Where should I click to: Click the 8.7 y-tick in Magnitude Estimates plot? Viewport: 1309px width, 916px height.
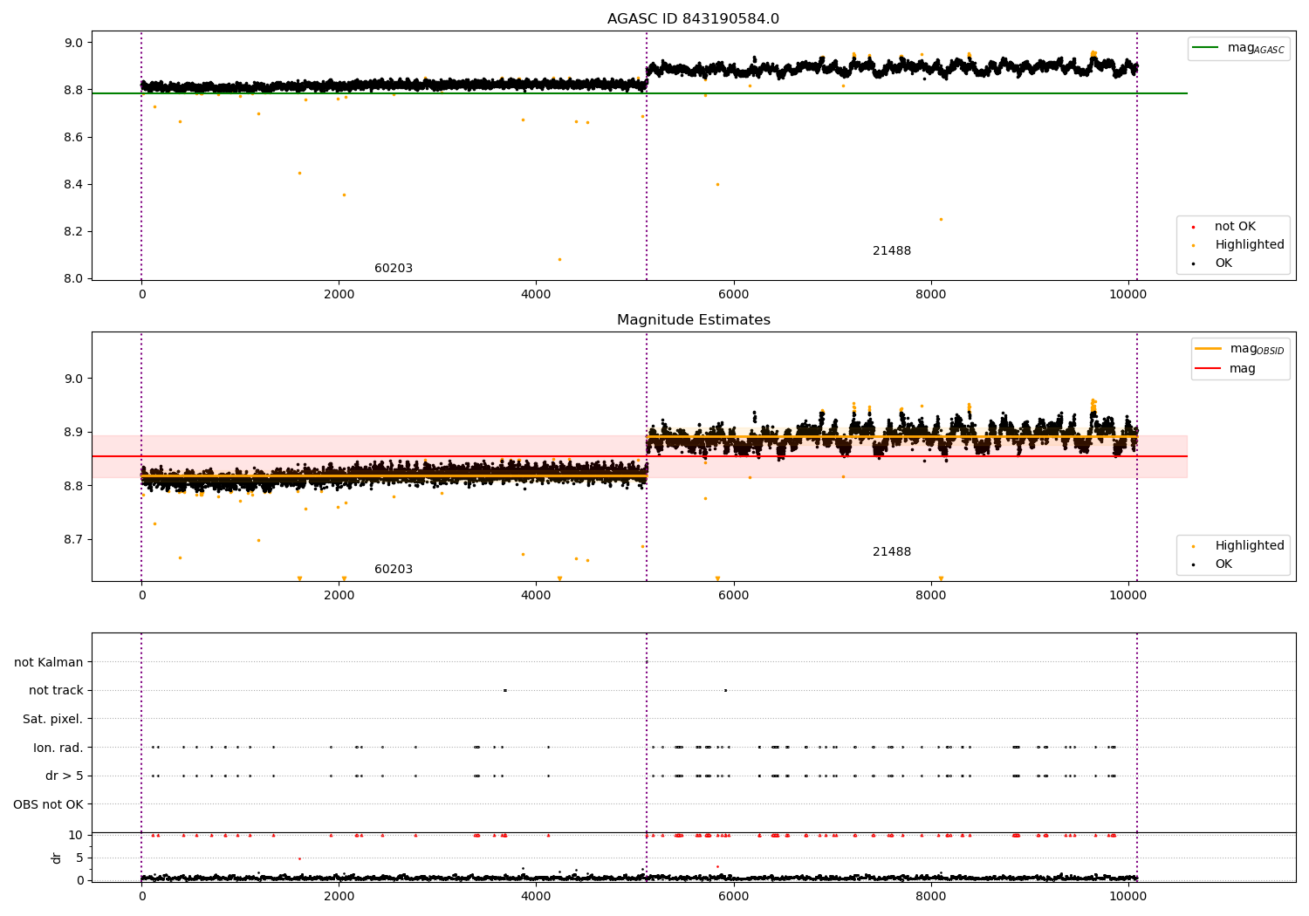coord(74,540)
